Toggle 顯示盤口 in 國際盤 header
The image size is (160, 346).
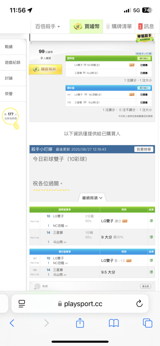[x=144, y=58]
